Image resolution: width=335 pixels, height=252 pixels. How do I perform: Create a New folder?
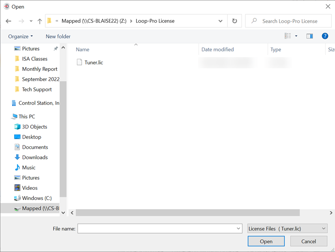pos(58,37)
